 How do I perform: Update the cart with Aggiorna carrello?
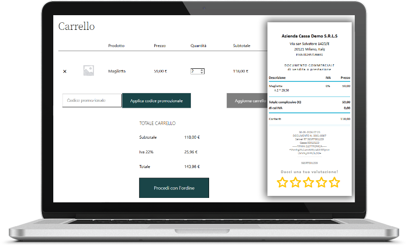pyautogui.click(x=247, y=101)
